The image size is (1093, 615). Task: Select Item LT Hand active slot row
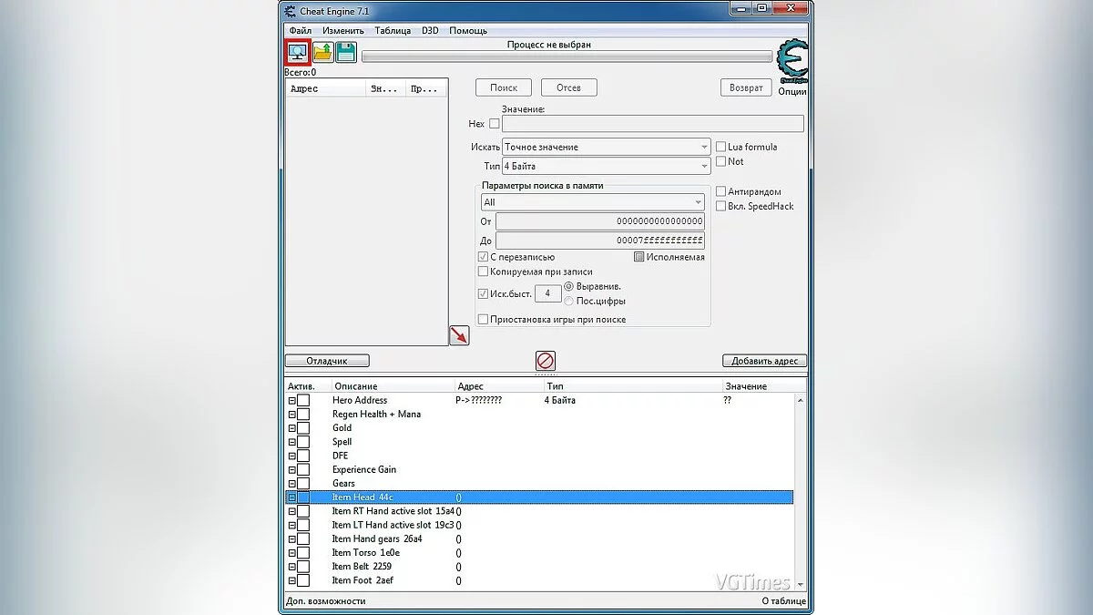(x=539, y=525)
